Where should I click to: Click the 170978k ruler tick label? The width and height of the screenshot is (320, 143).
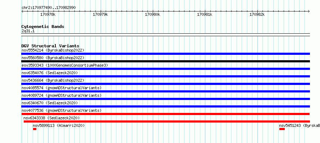48,14
